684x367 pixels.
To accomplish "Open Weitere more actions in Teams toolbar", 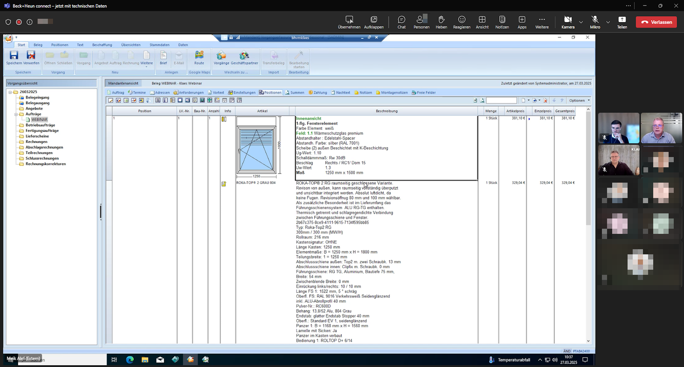I will 542,22.
